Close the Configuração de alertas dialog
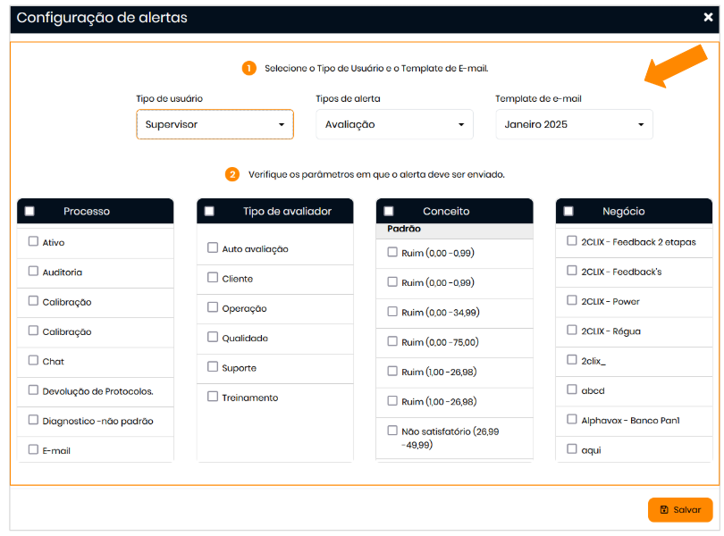Screen dimensions: 724x536 [x=708, y=17]
